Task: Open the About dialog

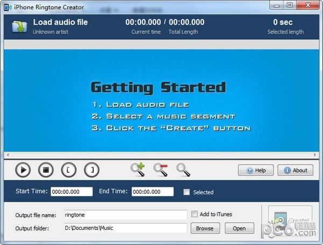Action: (x=295, y=170)
